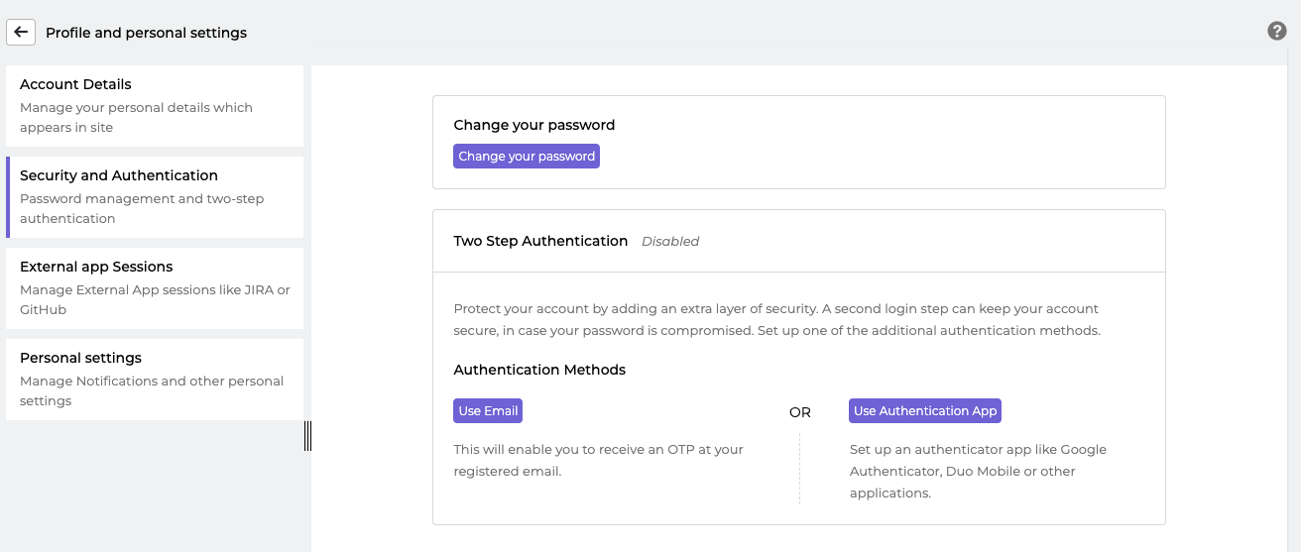Go back using the left arrow icon
The width and height of the screenshot is (1301, 552).
[21, 32]
